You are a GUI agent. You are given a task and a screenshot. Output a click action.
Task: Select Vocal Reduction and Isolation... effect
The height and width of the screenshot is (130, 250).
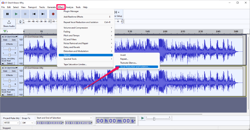pos(137,67)
